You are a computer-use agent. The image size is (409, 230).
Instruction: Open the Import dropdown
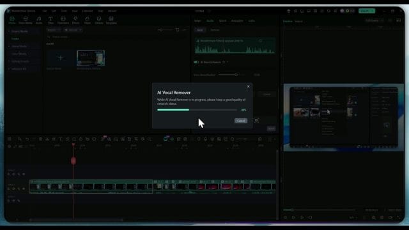pyautogui.click(x=54, y=30)
